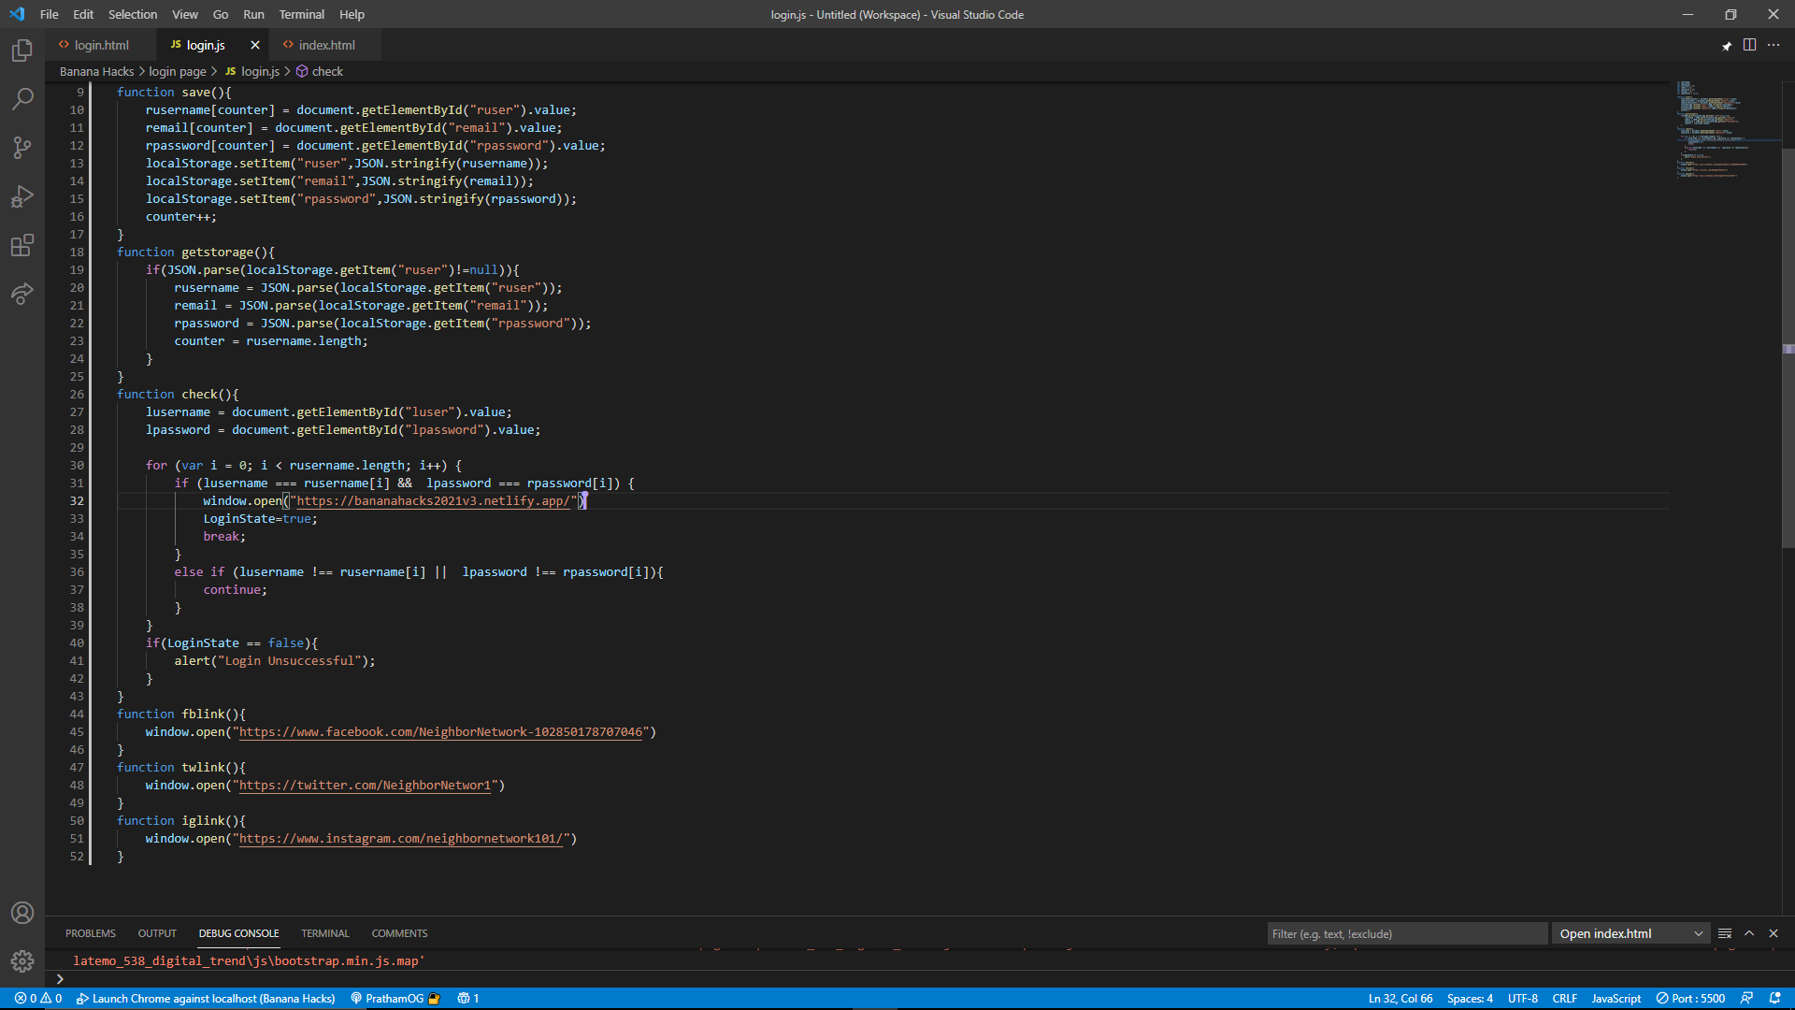Click the Accounts icon

tap(22, 913)
